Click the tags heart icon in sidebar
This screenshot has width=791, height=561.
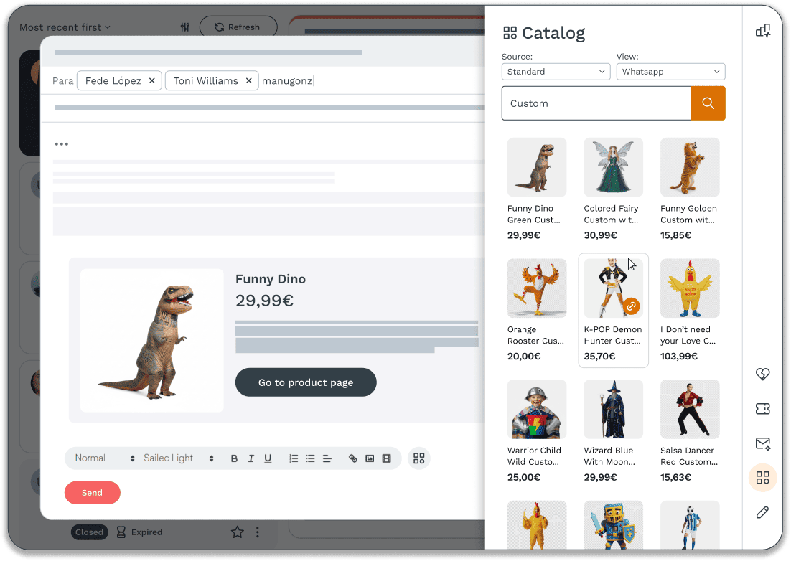[762, 374]
